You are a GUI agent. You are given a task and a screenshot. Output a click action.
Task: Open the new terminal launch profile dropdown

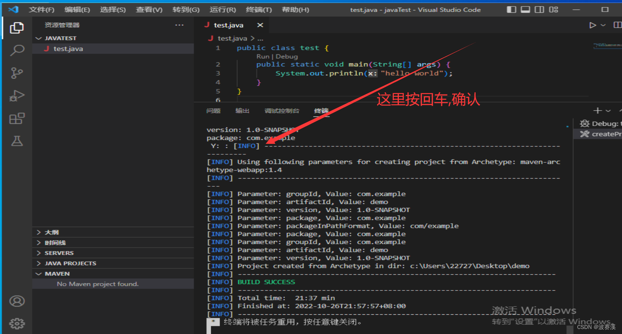tap(608, 111)
